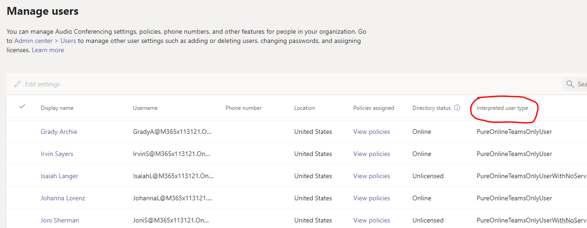Screen dimensions: 587x228
Task: Open the Admin center > Users link
Action: pos(45,41)
